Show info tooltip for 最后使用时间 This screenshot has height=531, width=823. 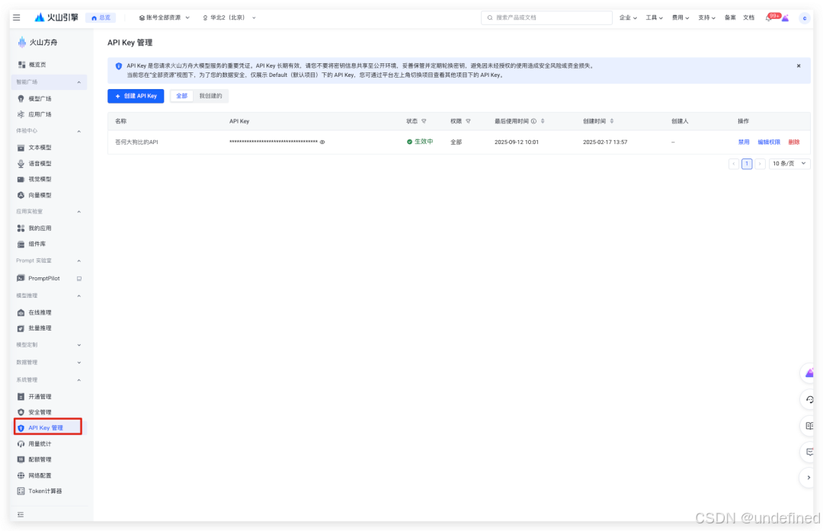click(x=533, y=121)
